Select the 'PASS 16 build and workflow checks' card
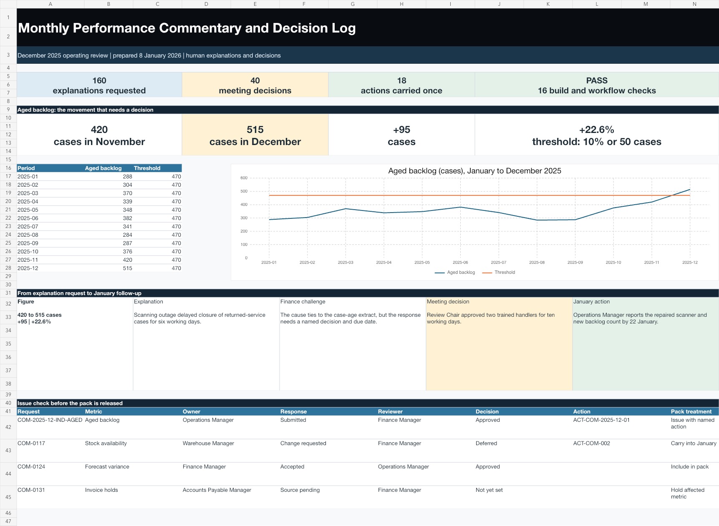Screen dimensions: 719x526 click(597, 85)
